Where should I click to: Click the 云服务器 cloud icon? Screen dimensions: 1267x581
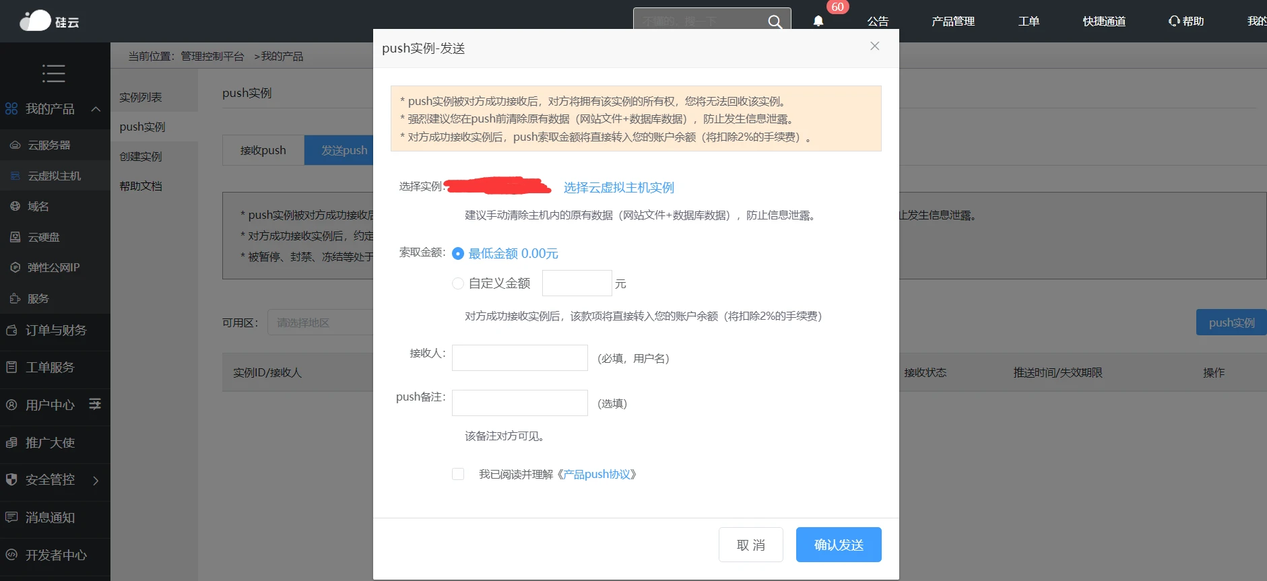click(15, 145)
